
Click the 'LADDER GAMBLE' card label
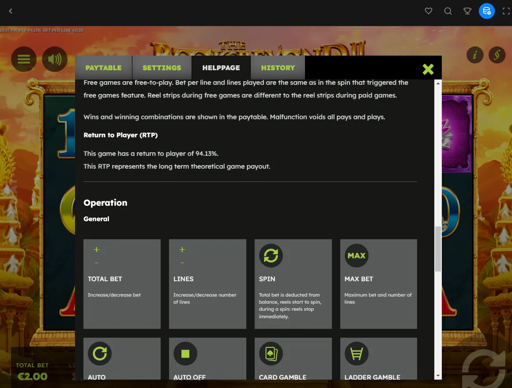click(x=372, y=377)
